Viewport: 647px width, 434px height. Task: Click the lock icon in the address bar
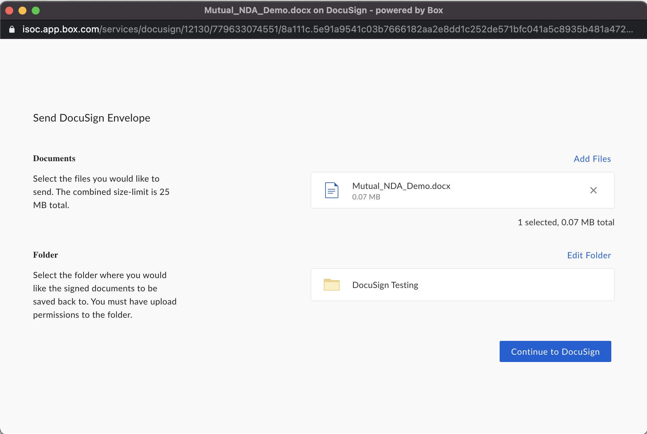point(12,29)
